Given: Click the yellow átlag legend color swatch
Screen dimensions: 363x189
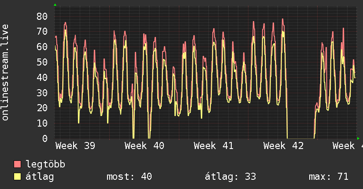Looking at the screenshot, I should [17, 177].
